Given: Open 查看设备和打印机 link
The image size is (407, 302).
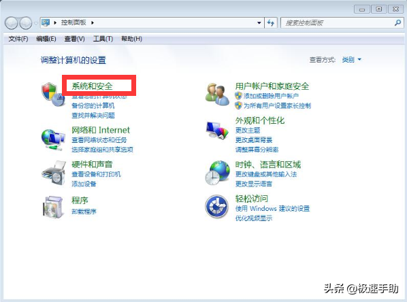Looking at the screenshot, I should click(x=96, y=174).
